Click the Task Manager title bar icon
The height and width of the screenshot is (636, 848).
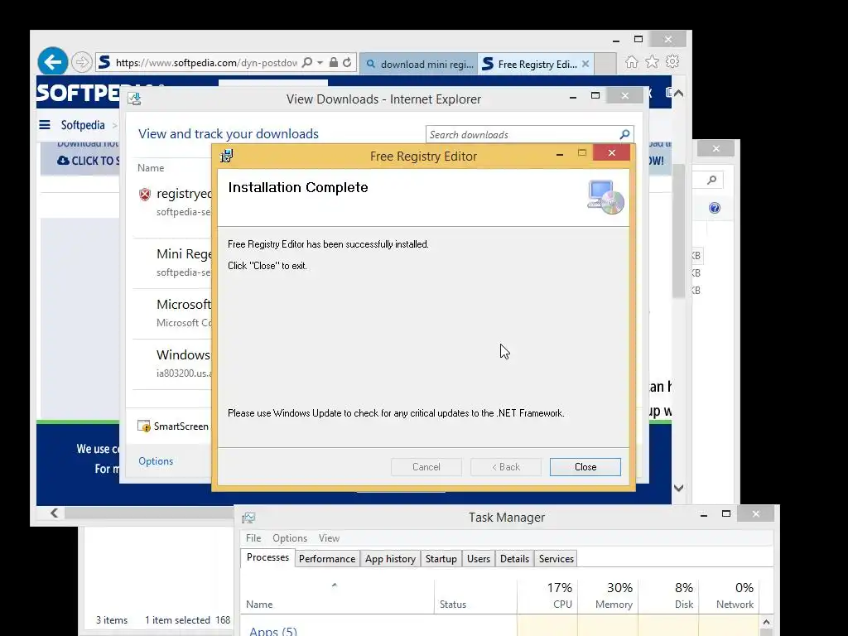(248, 518)
